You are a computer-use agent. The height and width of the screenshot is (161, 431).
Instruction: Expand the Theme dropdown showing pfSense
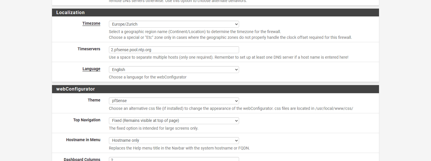tap(174, 101)
